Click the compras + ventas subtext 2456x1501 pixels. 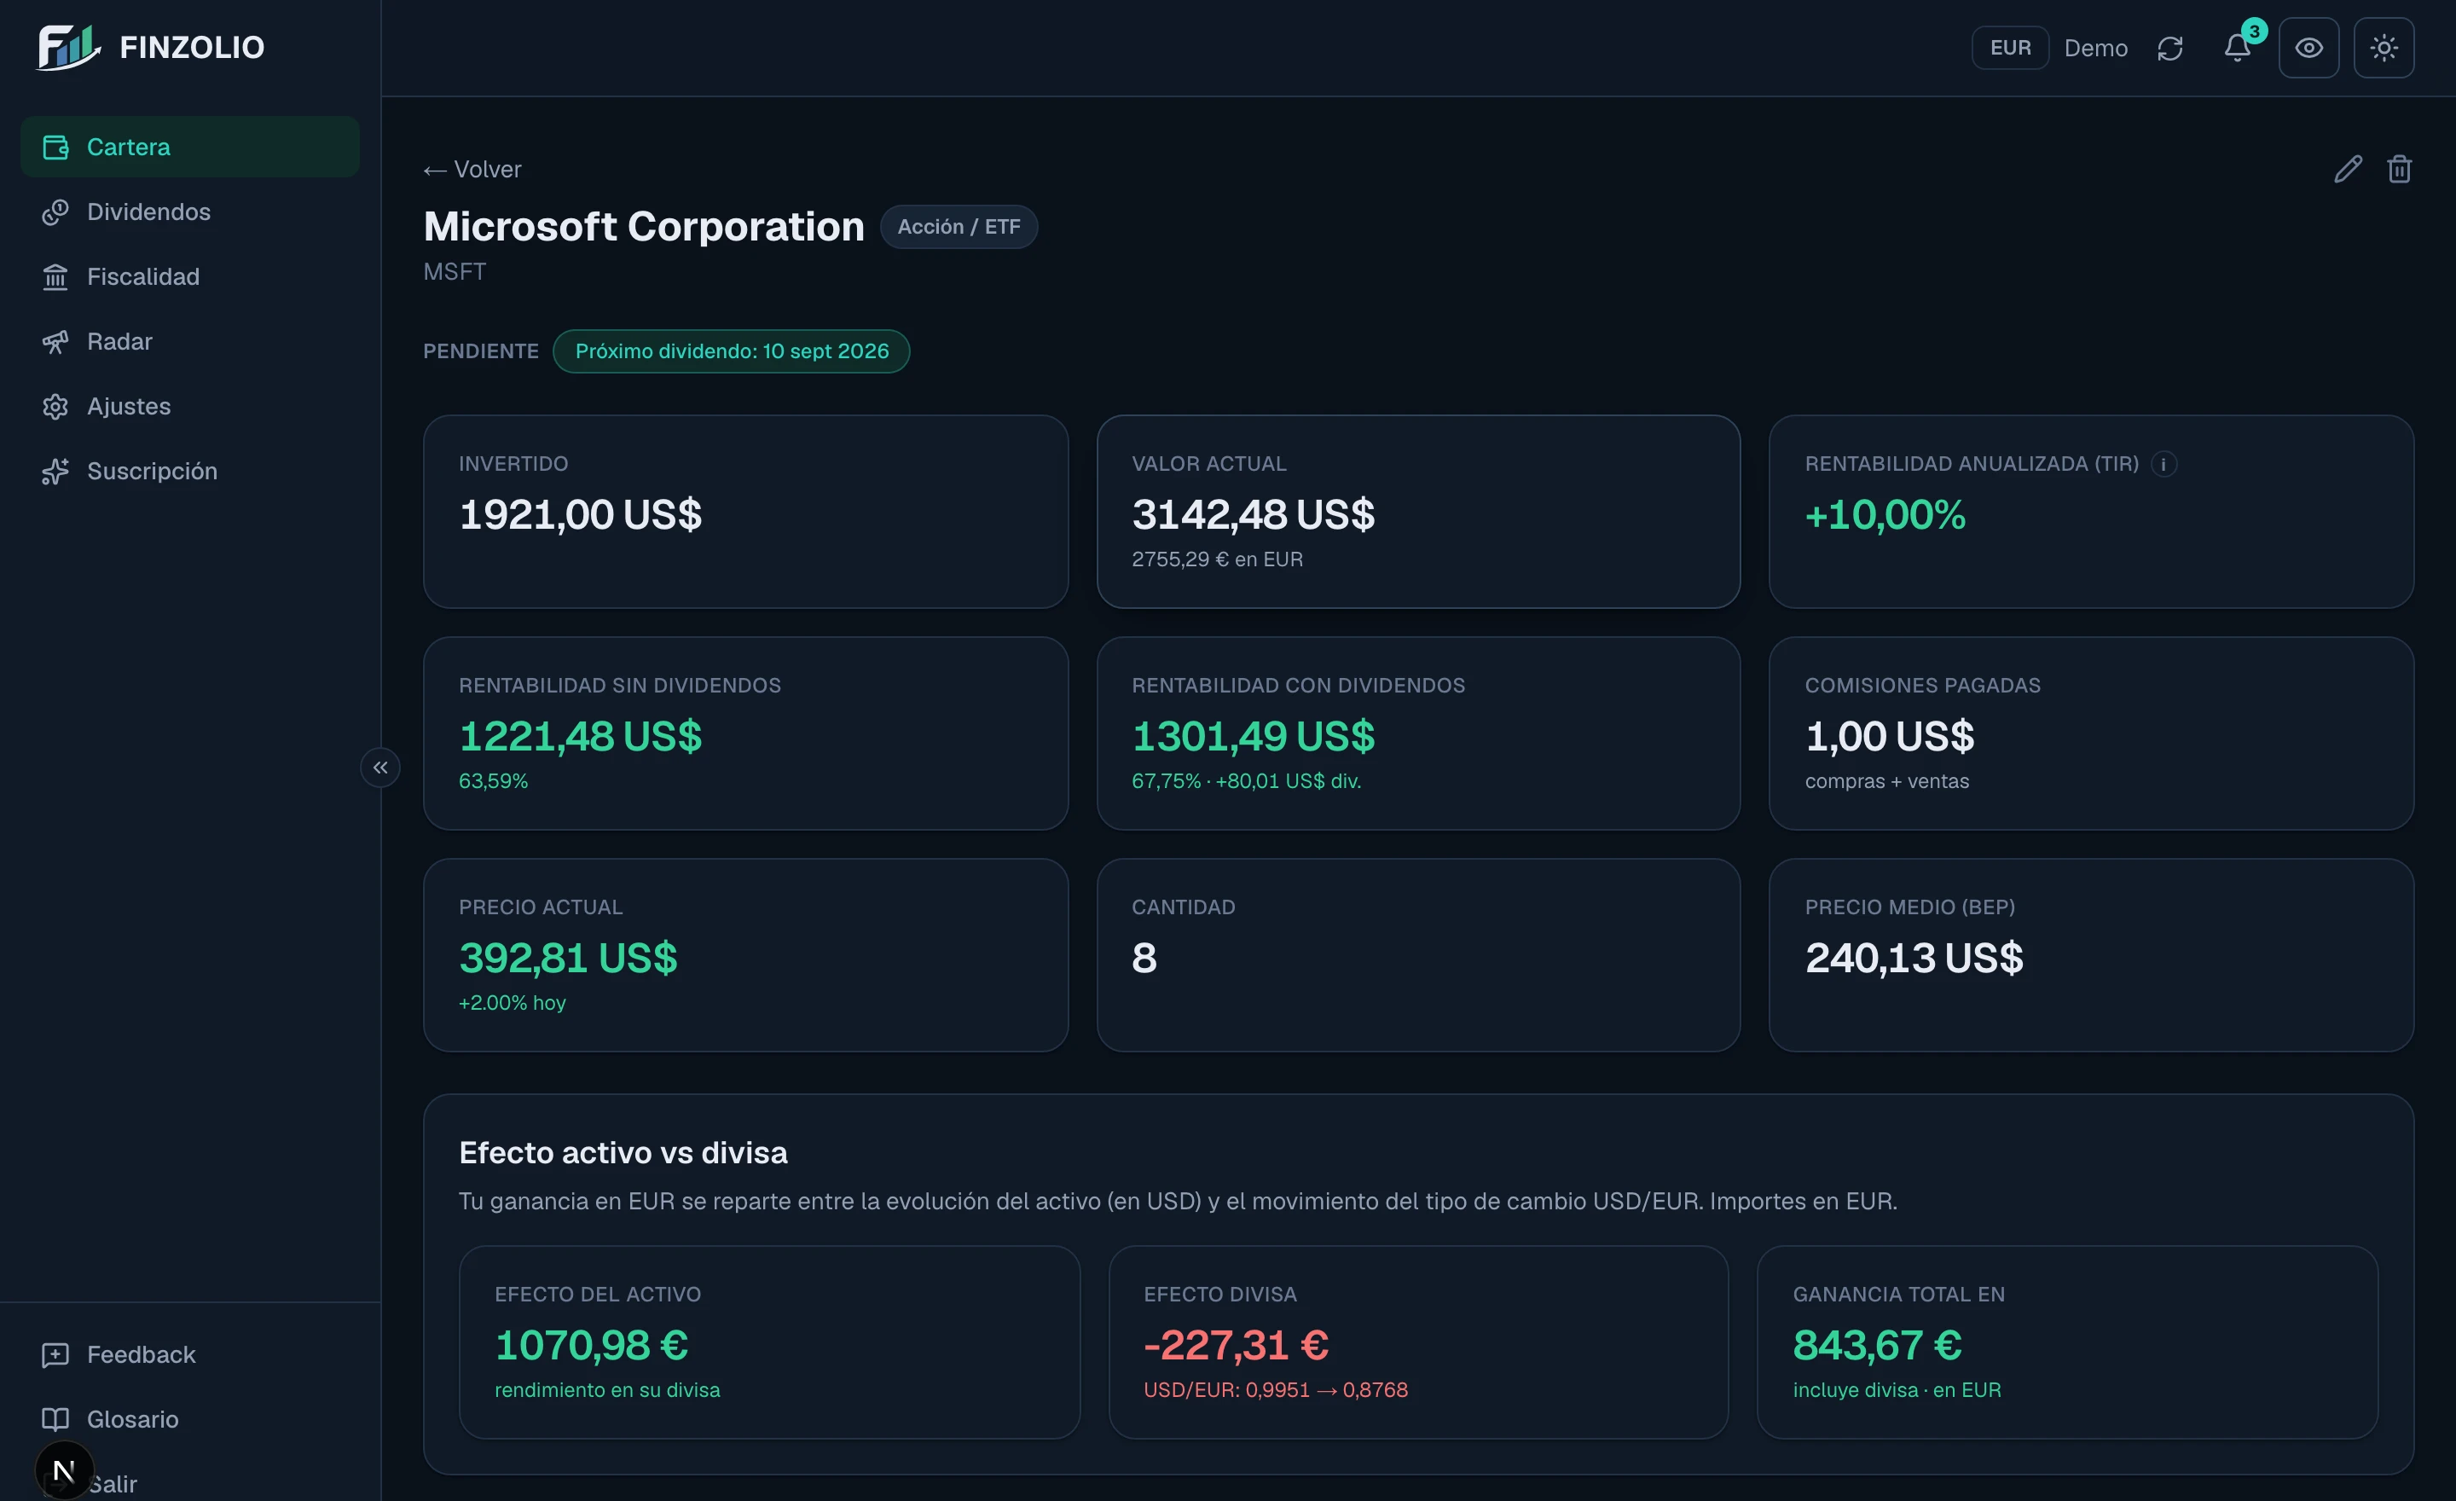1887,781
